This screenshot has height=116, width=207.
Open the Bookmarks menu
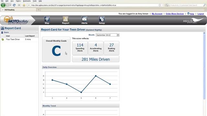(27, 1)
